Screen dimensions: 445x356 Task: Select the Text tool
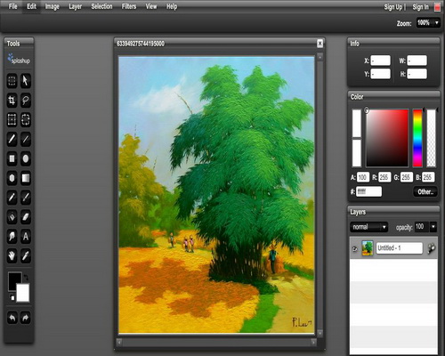(x=26, y=237)
